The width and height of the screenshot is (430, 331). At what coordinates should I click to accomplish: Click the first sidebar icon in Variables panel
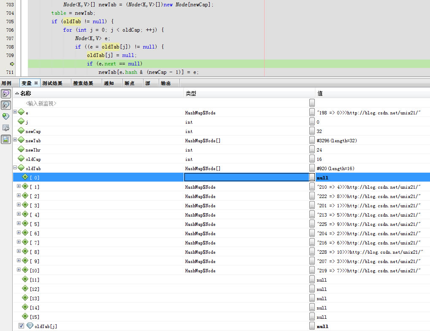6,94
